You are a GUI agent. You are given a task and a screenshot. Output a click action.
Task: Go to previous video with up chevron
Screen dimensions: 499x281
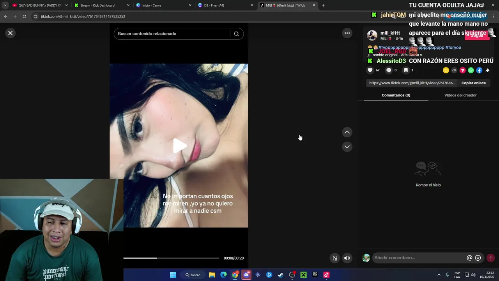tap(347, 132)
